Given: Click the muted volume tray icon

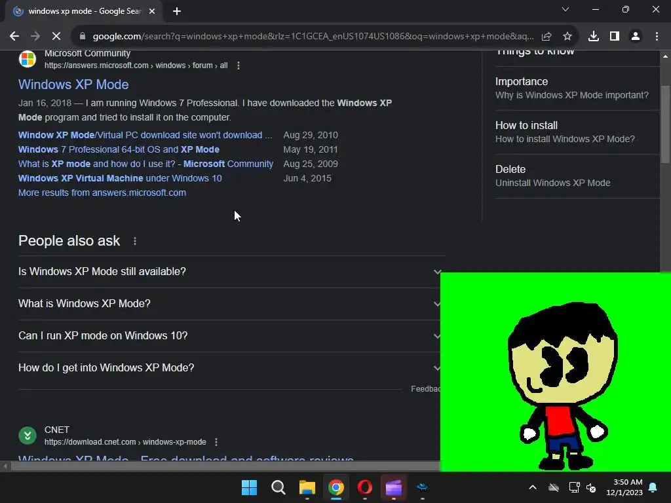Looking at the screenshot, I should (592, 487).
